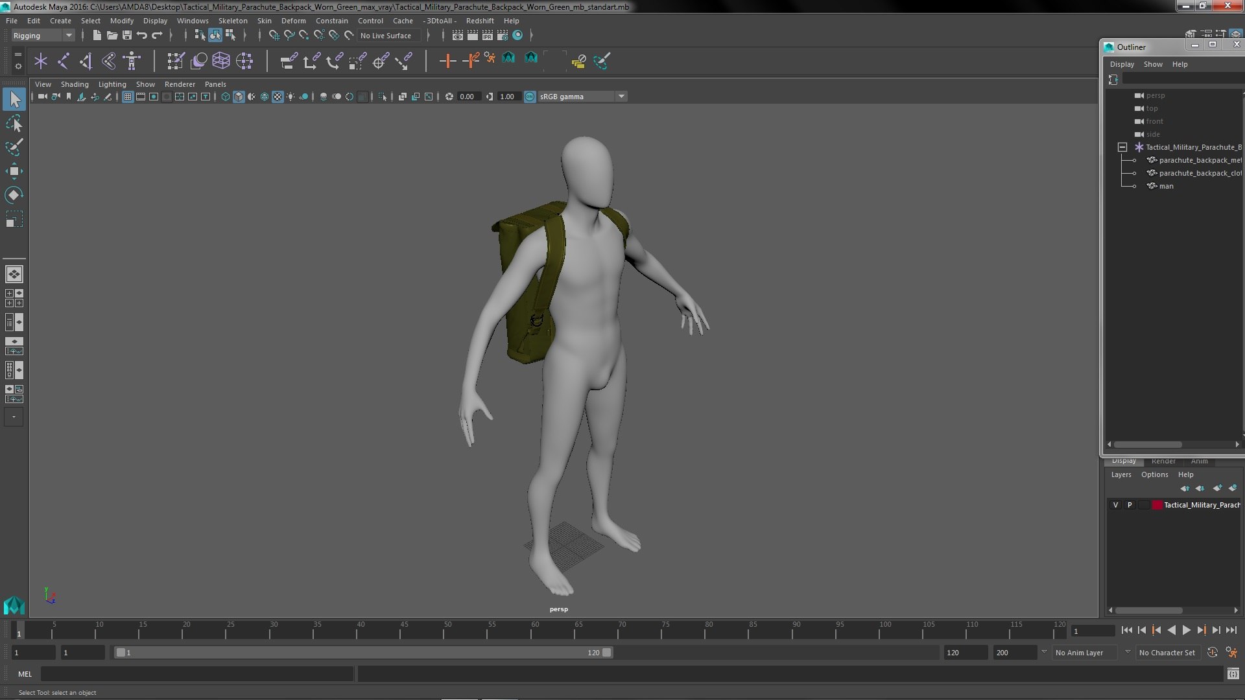
Task: Create a new scene with New icon
Action: click(x=97, y=35)
